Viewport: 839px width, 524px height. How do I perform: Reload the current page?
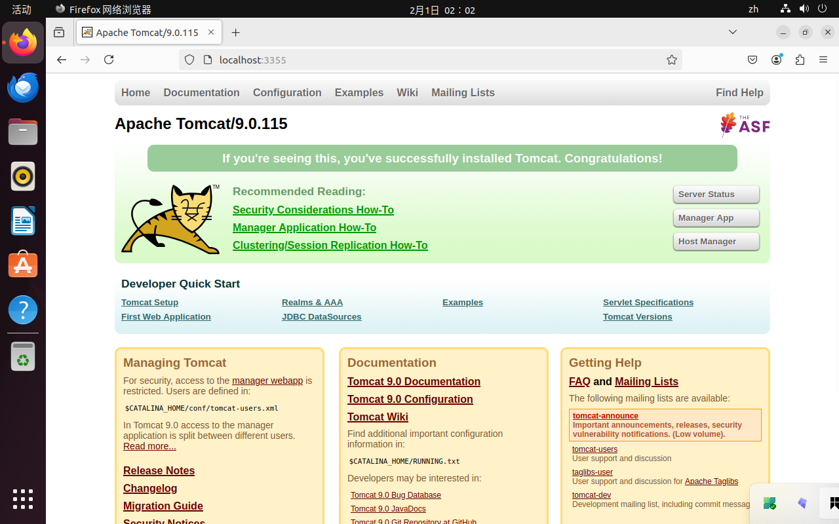[109, 60]
